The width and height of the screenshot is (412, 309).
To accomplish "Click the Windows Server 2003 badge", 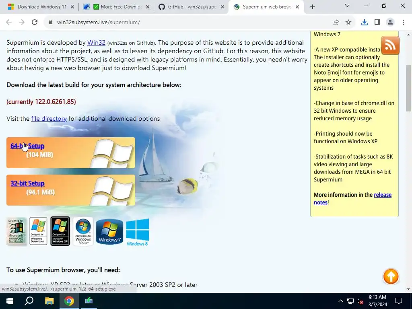I will pos(38,231).
